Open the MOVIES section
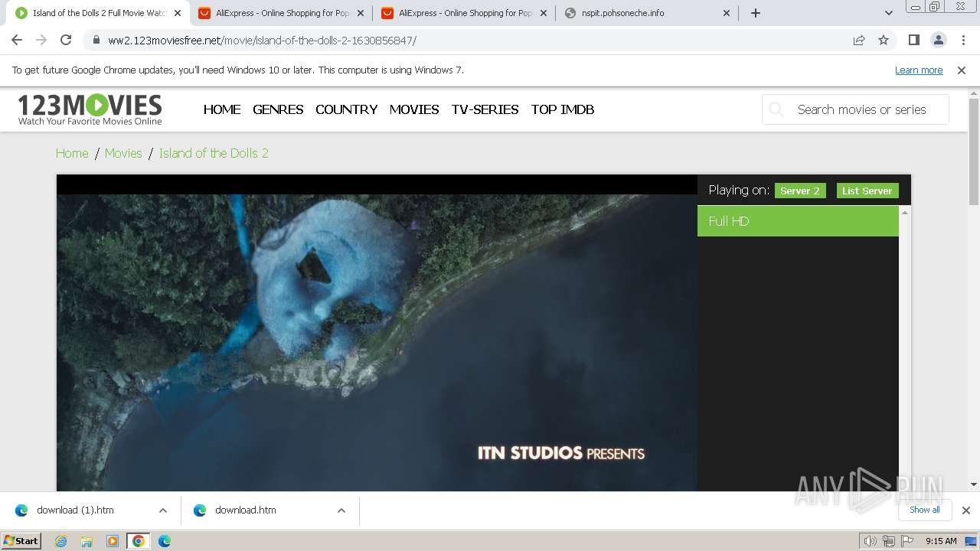Screen dimensions: 980x551 [414, 109]
